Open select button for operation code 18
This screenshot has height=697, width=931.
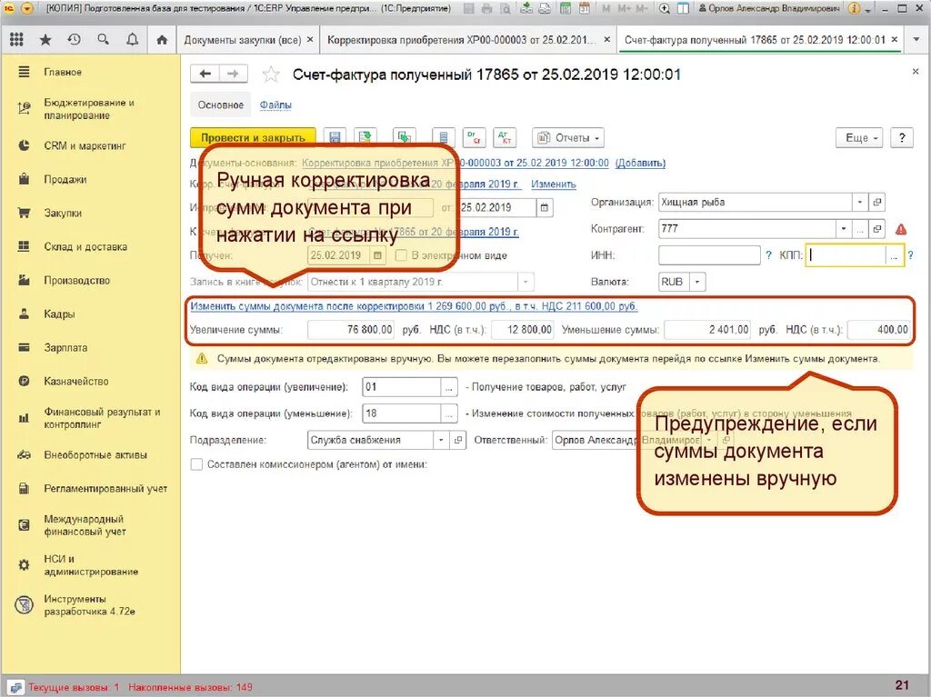(x=448, y=413)
